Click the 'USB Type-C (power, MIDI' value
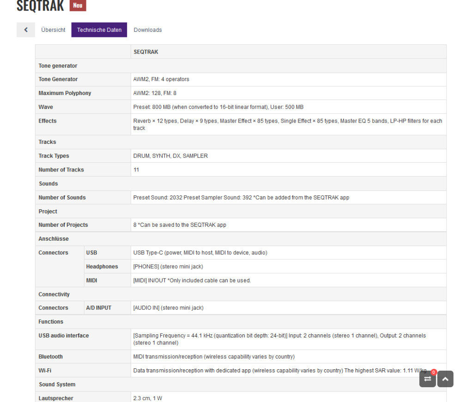471x402 pixels. click(200, 253)
